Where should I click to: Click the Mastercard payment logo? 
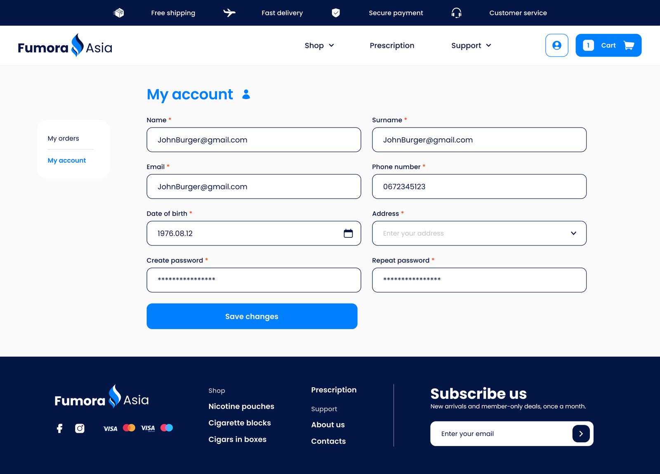(129, 428)
